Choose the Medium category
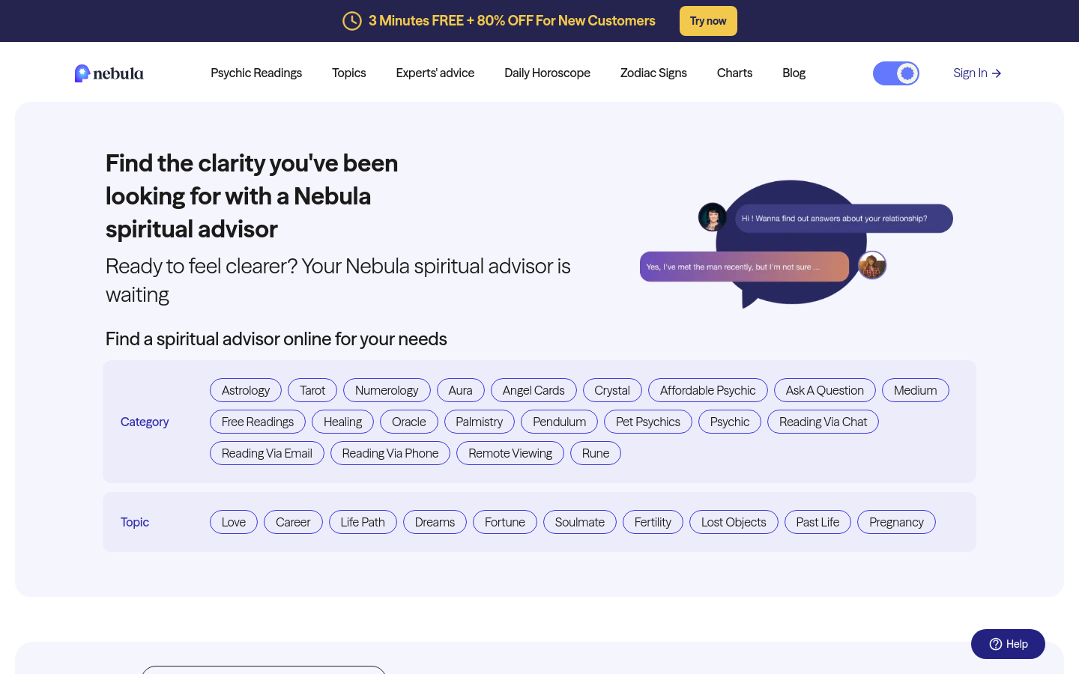1079x674 pixels. pyautogui.click(x=916, y=390)
